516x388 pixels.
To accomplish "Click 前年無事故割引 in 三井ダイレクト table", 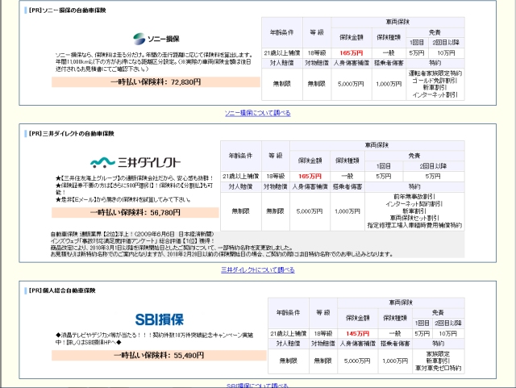I will pyautogui.click(x=414, y=197).
